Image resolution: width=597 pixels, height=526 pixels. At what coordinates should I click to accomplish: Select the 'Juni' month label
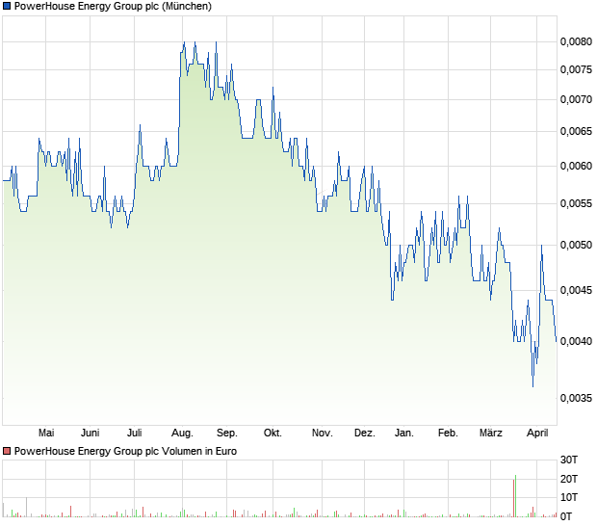[x=91, y=434]
